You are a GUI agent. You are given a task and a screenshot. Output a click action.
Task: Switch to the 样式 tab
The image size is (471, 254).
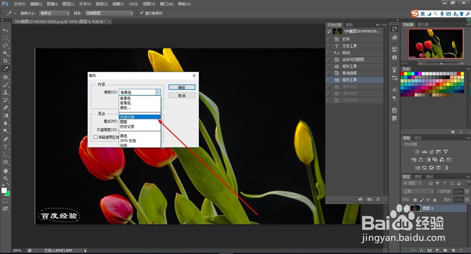point(417,138)
